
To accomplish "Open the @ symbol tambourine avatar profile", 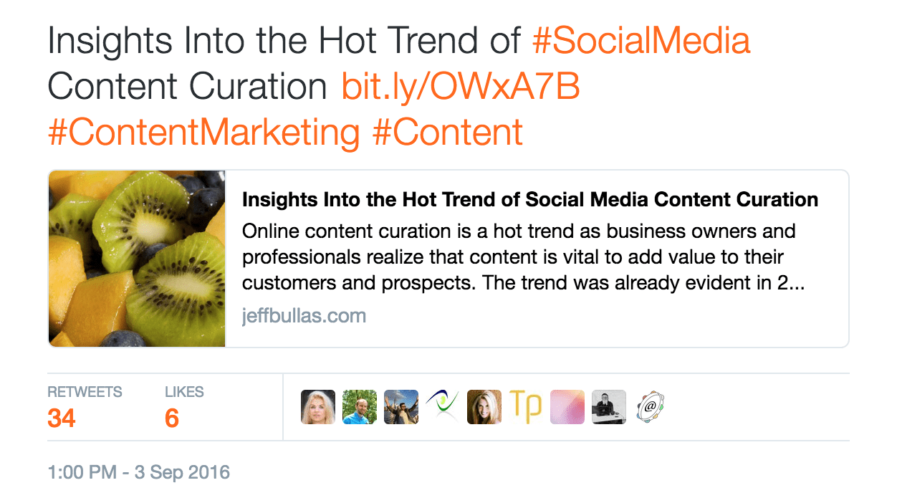I will [650, 407].
